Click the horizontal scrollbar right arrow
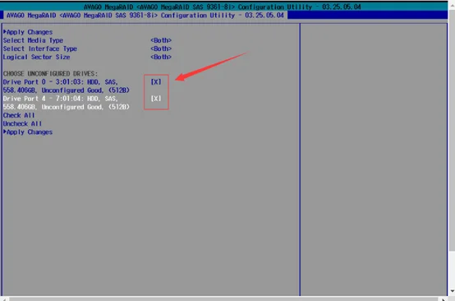 coord(444,299)
